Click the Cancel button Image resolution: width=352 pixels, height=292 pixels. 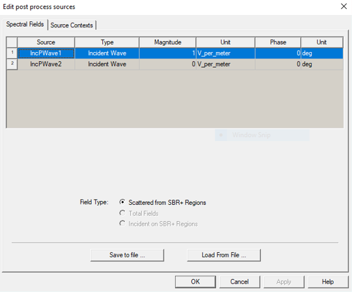[239, 282]
